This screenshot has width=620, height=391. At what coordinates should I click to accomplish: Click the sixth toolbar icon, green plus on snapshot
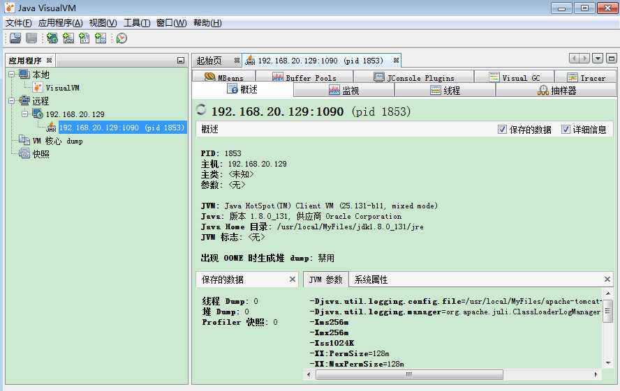pos(101,38)
